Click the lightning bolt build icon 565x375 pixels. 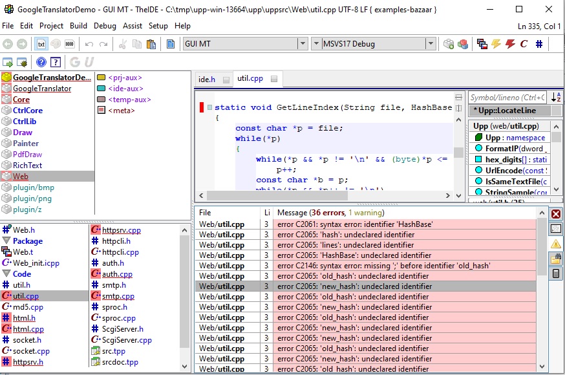(496, 44)
